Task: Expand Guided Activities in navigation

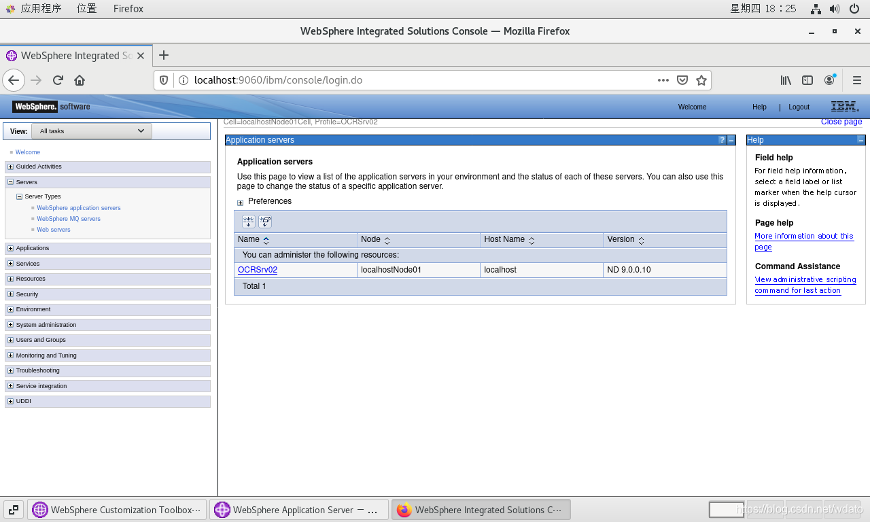Action: (x=10, y=167)
